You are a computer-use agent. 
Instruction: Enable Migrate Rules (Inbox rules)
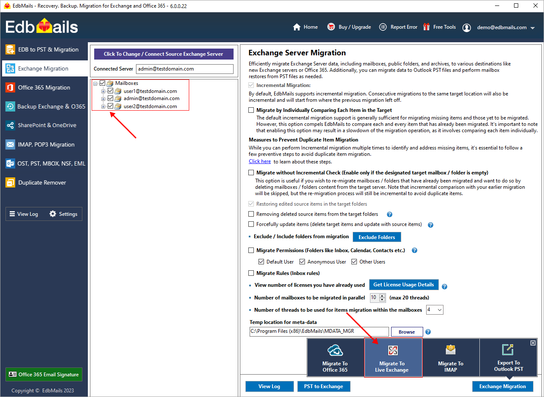click(x=251, y=273)
